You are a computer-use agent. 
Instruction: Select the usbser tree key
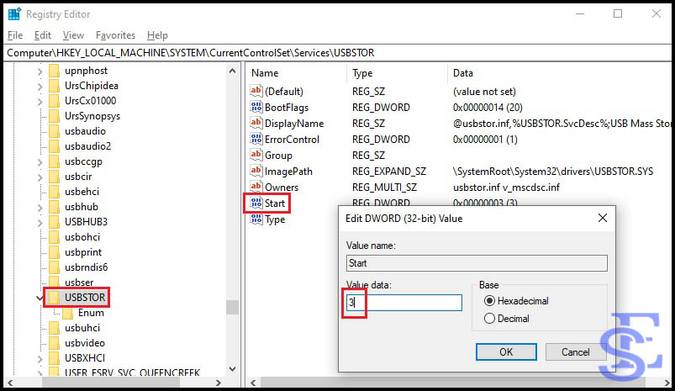pyautogui.click(x=79, y=282)
